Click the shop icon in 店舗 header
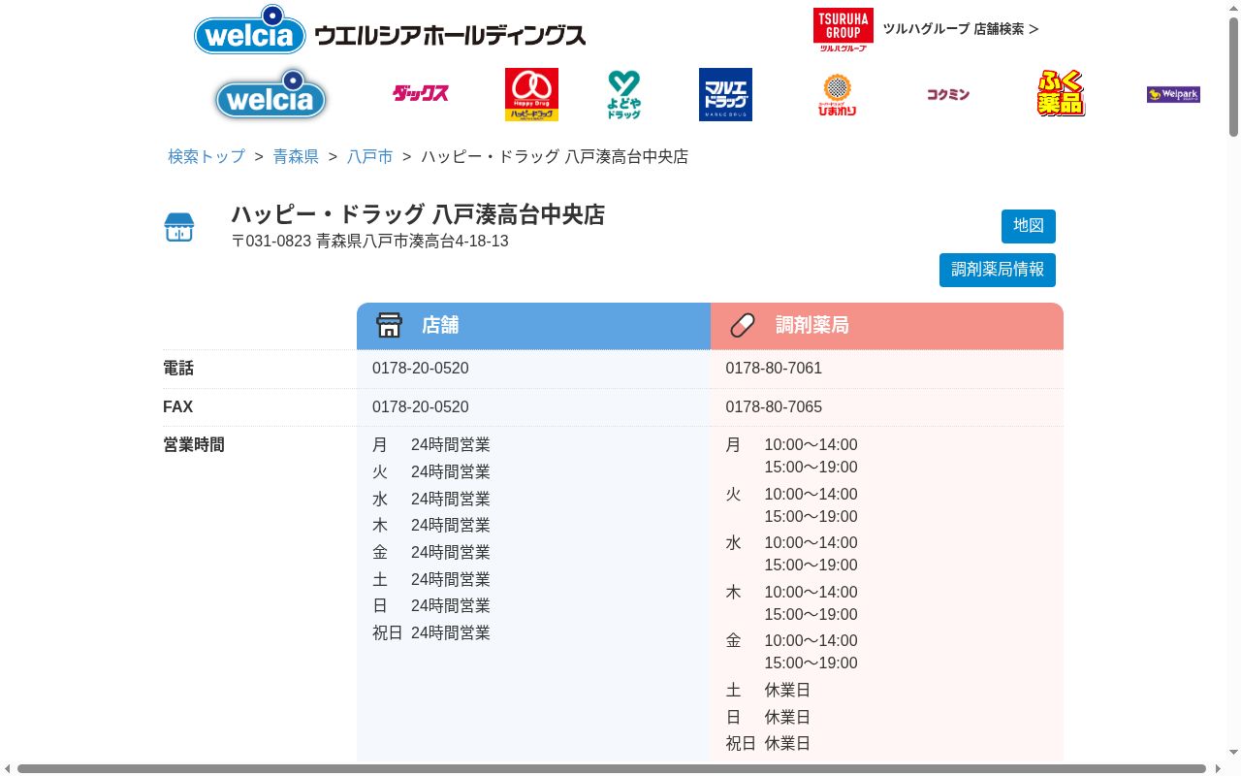 coord(389,325)
